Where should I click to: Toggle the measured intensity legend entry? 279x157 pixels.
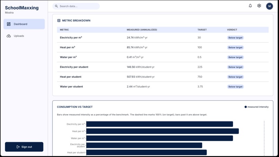point(256,107)
